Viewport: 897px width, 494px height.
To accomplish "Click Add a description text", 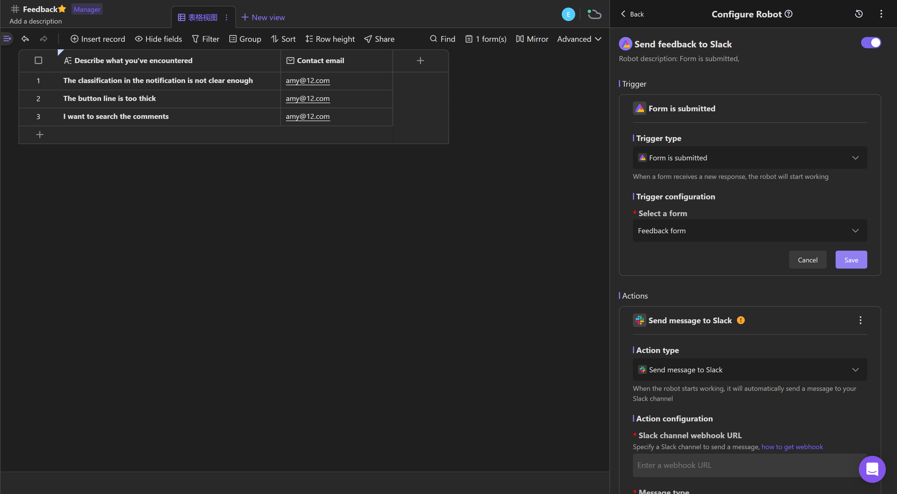I will point(36,21).
